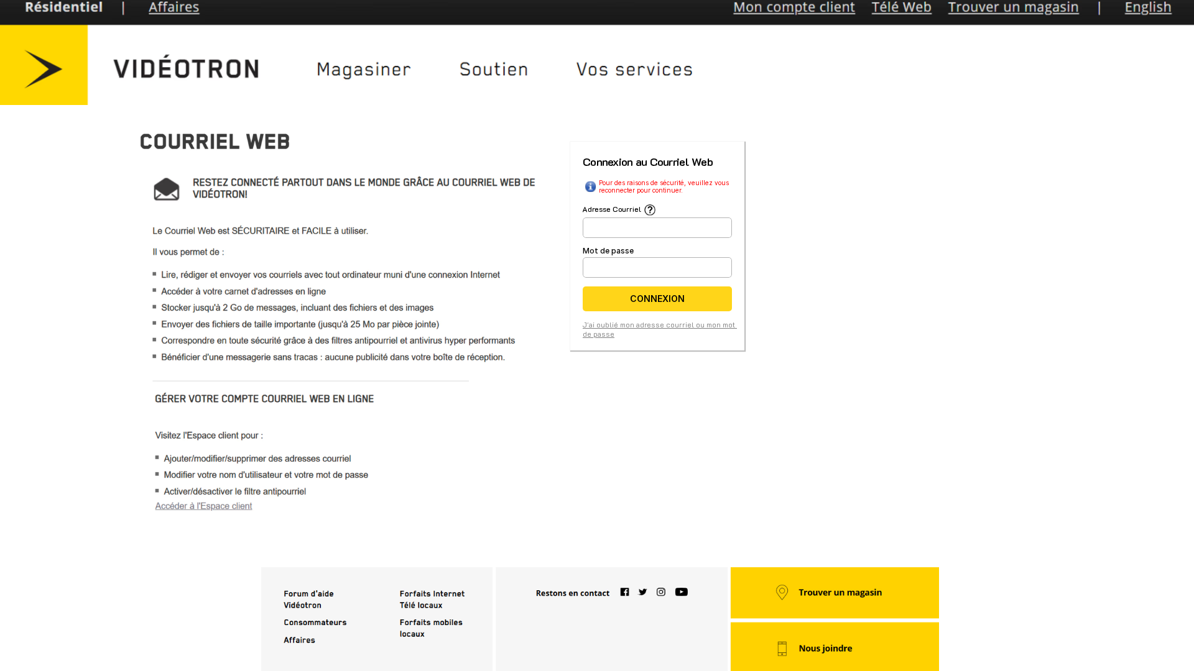Open the Magasiner menu
The image size is (1194, 671).
[x=364, y=70]
